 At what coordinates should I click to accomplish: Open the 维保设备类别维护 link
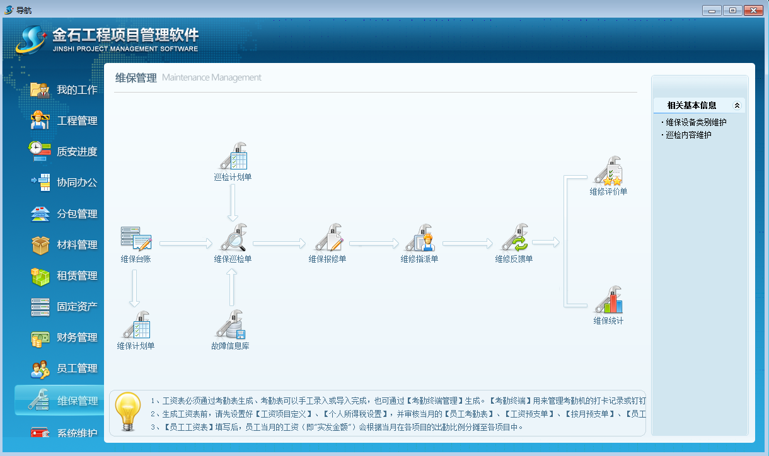pyautogui.click(x=696, y=122)
